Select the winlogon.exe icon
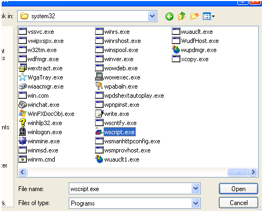 pyautogui.click(x=23, y=132)
